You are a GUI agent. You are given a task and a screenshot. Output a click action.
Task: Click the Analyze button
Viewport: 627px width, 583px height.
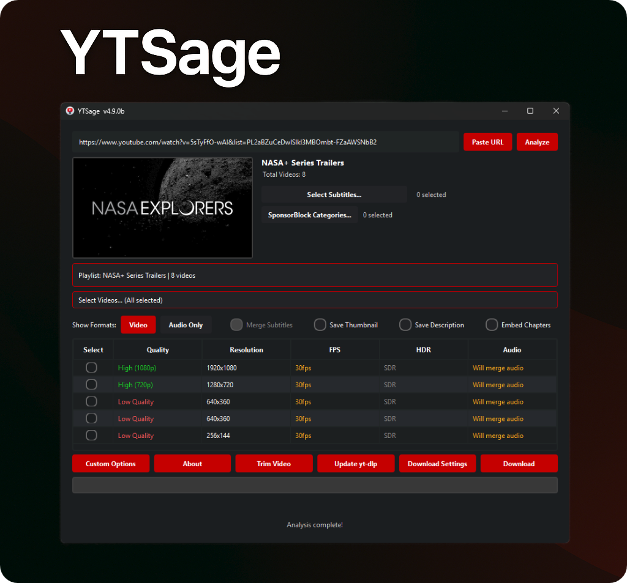pos(537,142)
